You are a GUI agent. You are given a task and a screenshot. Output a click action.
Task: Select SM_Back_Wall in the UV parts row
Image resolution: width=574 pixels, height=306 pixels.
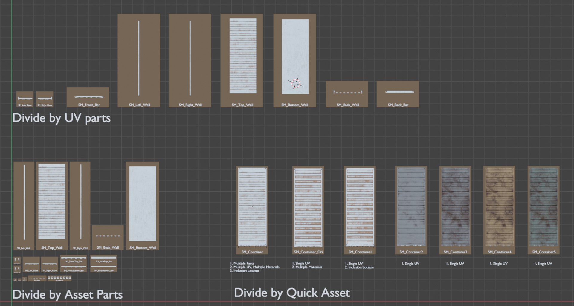347,94
